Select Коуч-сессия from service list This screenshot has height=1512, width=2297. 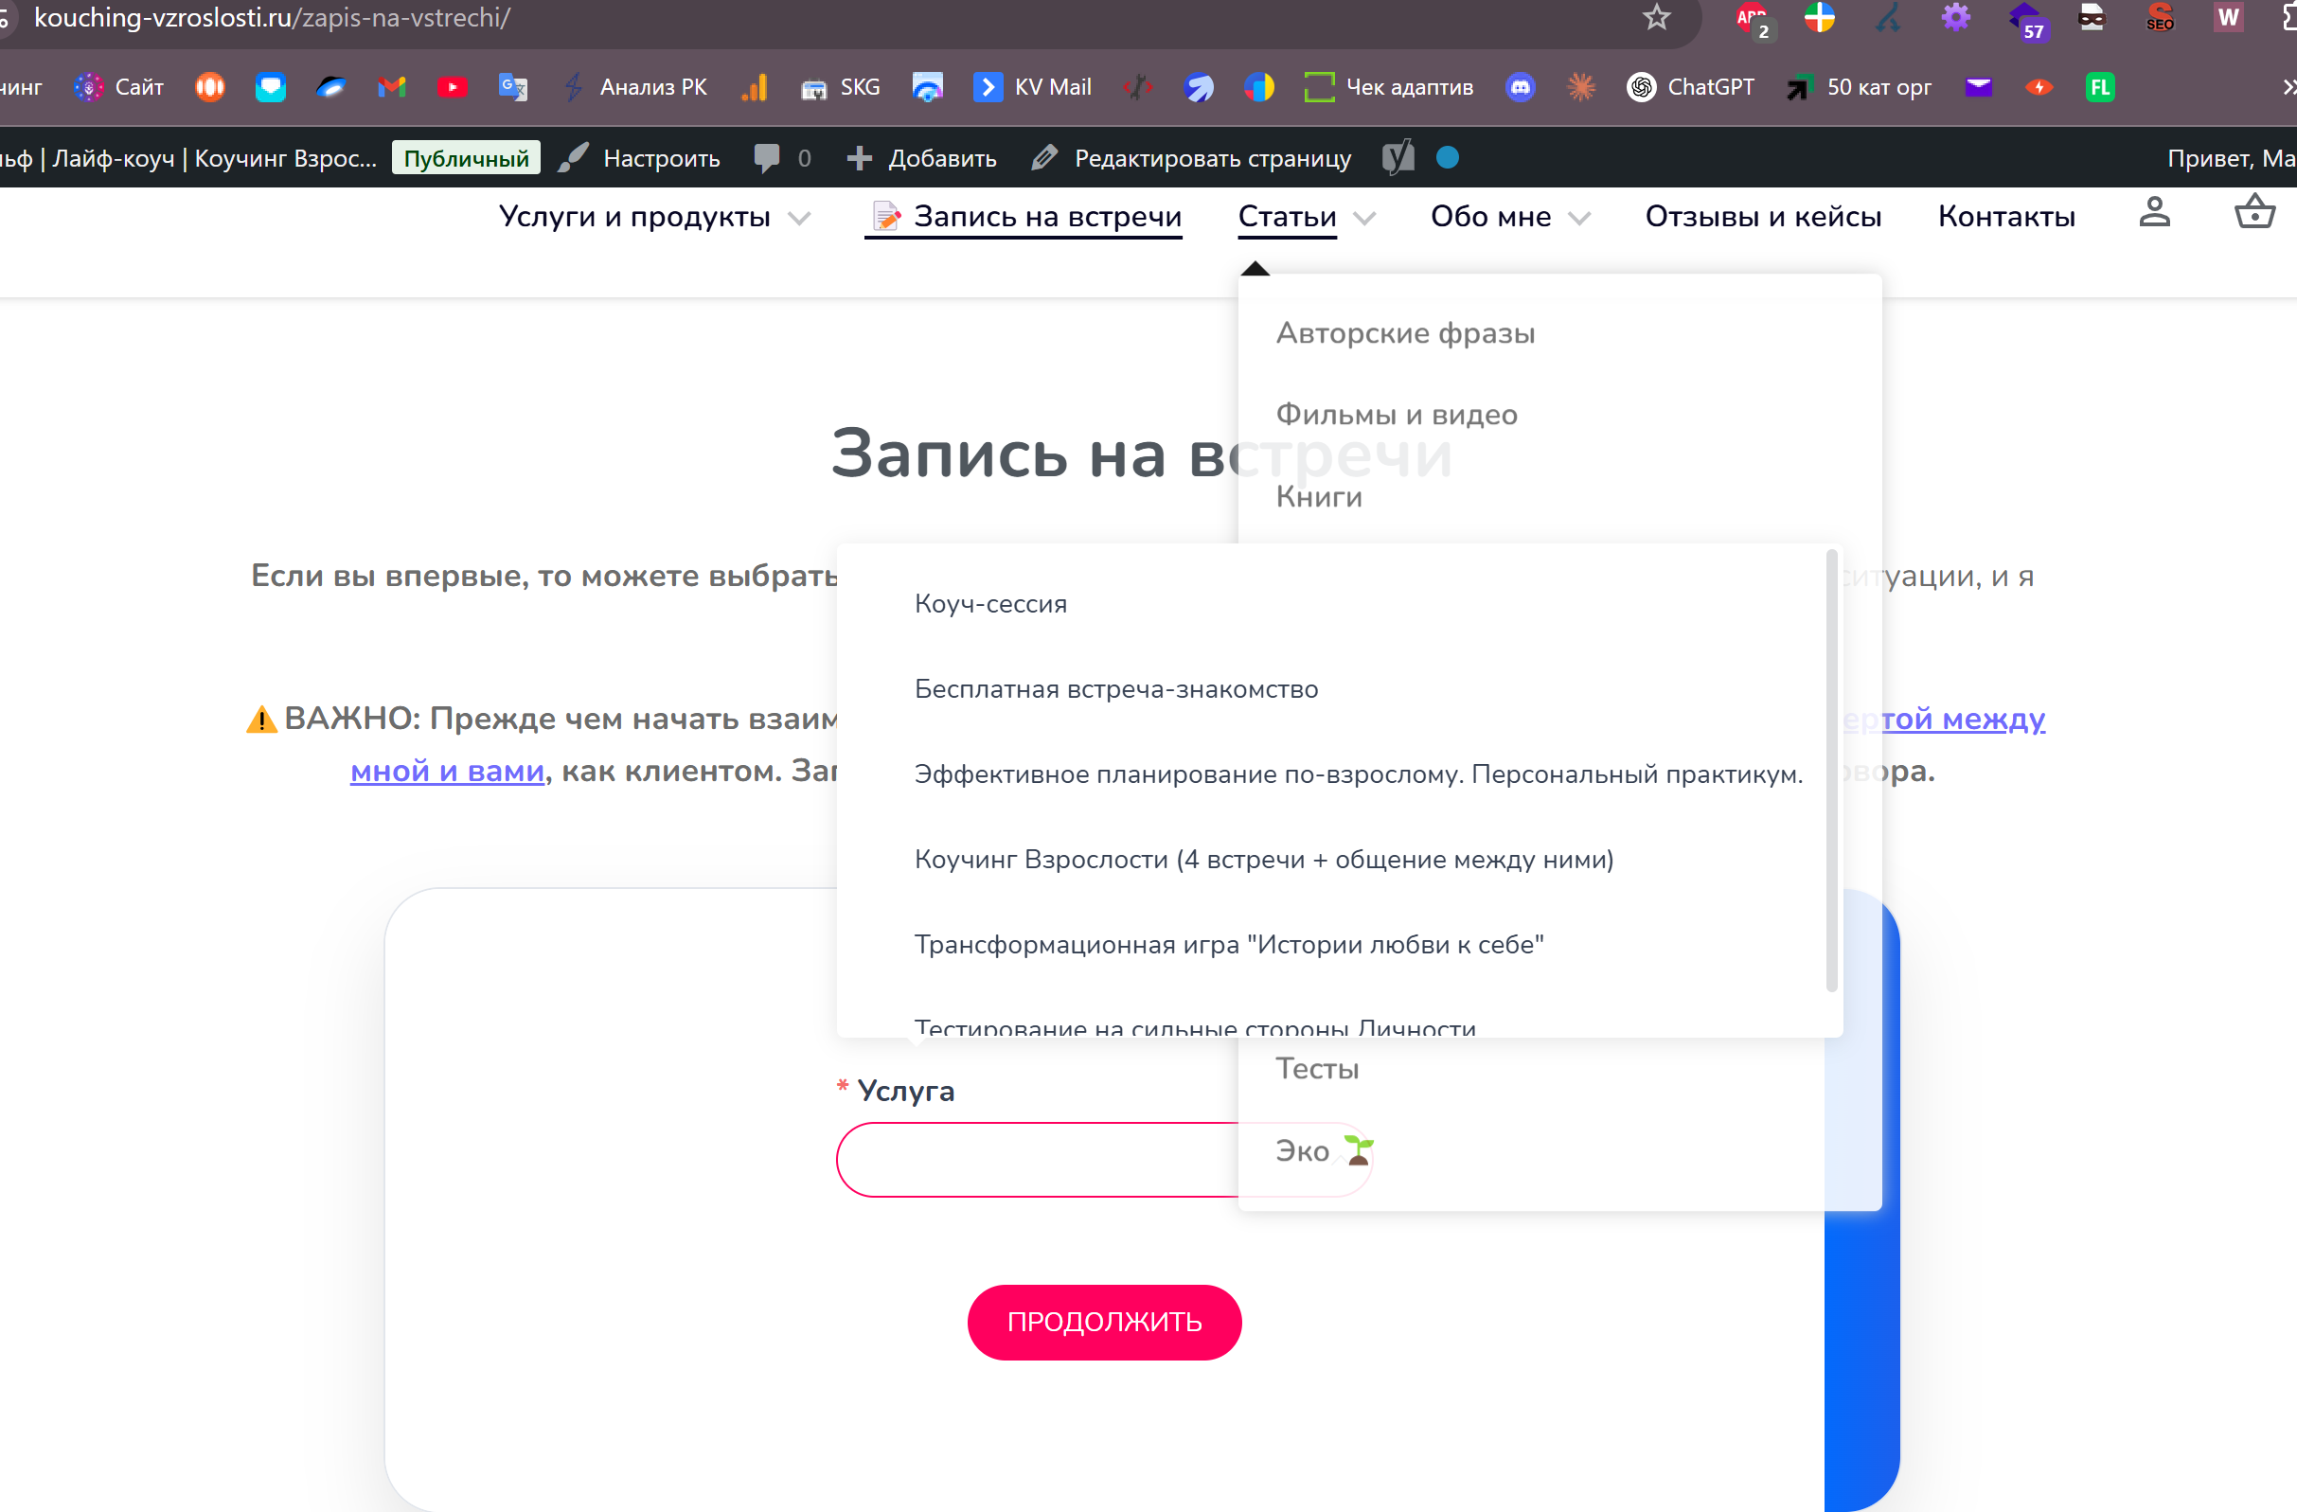[990, 604]
